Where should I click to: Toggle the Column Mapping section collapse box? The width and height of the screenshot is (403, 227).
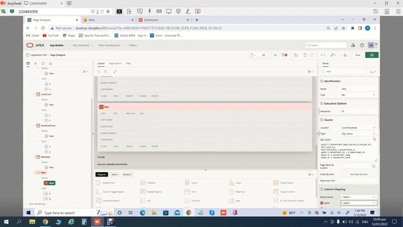click(x=322, y=189)
